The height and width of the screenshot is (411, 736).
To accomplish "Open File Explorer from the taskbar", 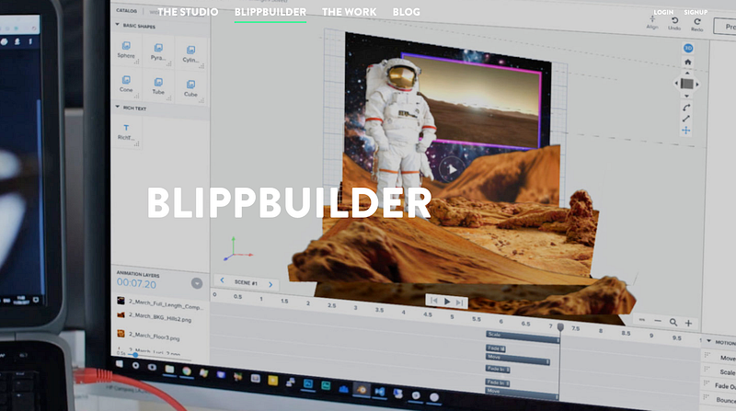I will (x=169, y=370).
